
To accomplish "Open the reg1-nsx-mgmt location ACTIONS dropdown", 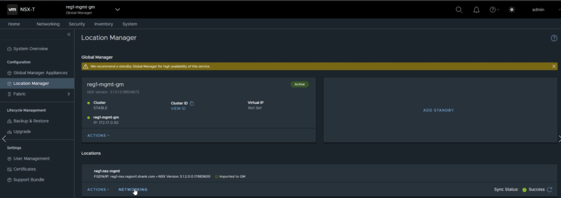I will [x=98, y=189].
